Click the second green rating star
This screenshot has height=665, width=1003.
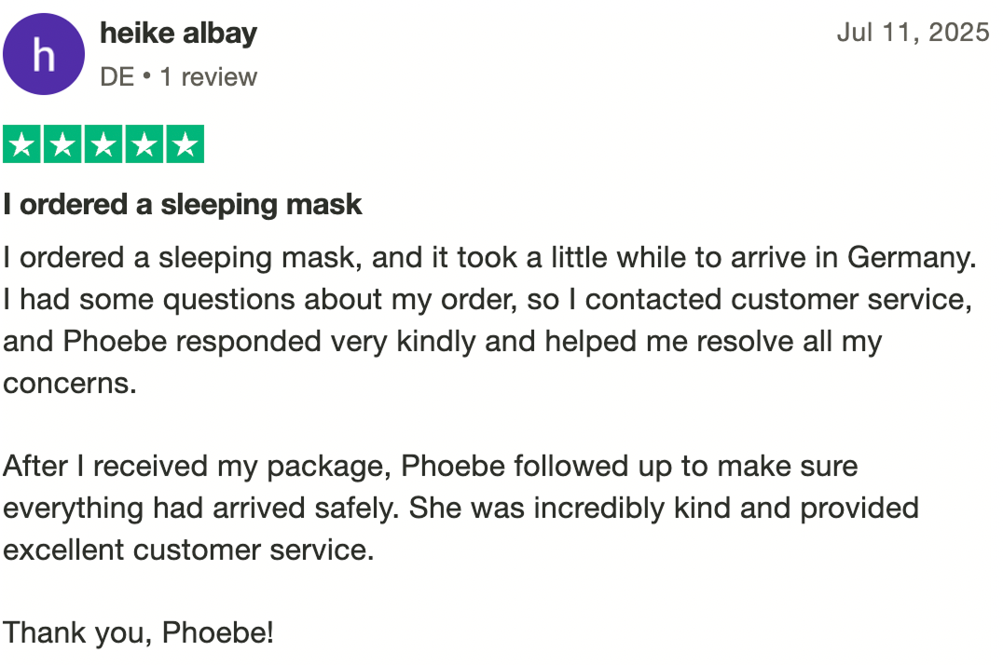pyautogui.click(x=62, y=143)
